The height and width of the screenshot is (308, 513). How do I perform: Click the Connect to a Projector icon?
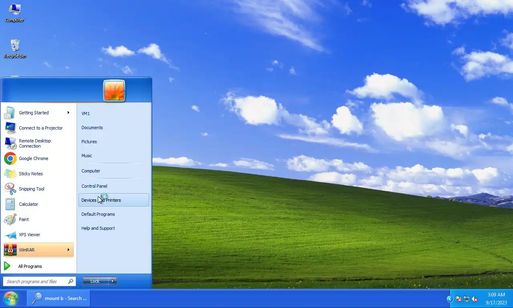point(10,128)
